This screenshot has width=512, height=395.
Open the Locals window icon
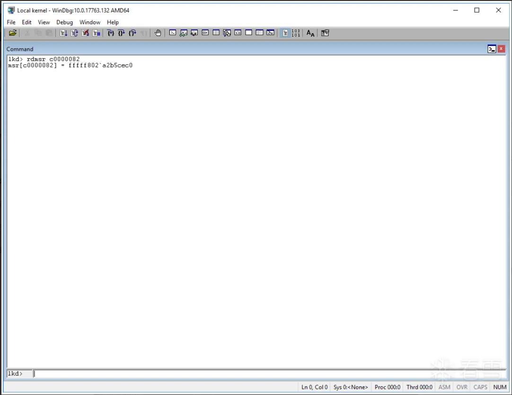(194, 33)
